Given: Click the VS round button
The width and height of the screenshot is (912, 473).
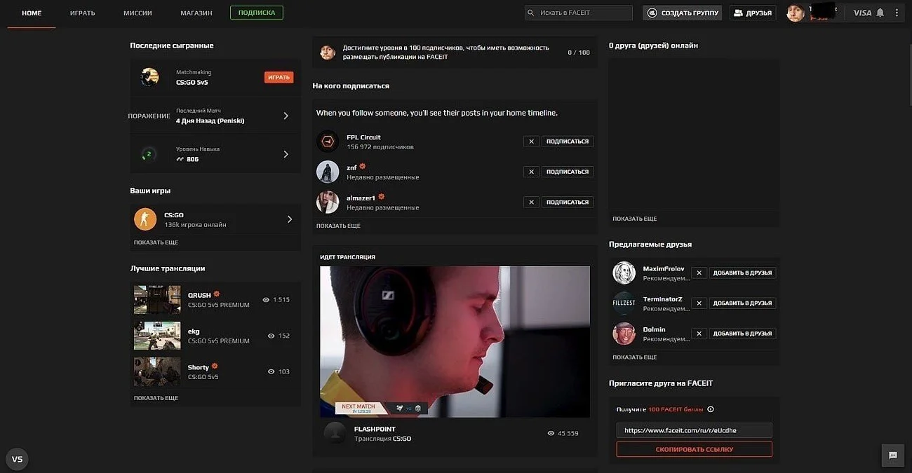Looking at the screenshot, I should tap(18, 459).
